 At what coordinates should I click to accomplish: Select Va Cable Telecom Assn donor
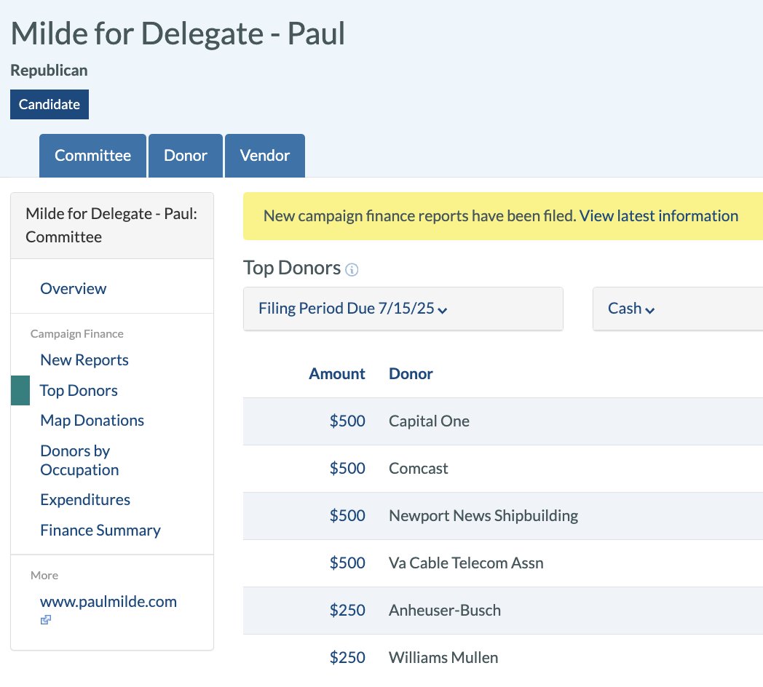466,563
